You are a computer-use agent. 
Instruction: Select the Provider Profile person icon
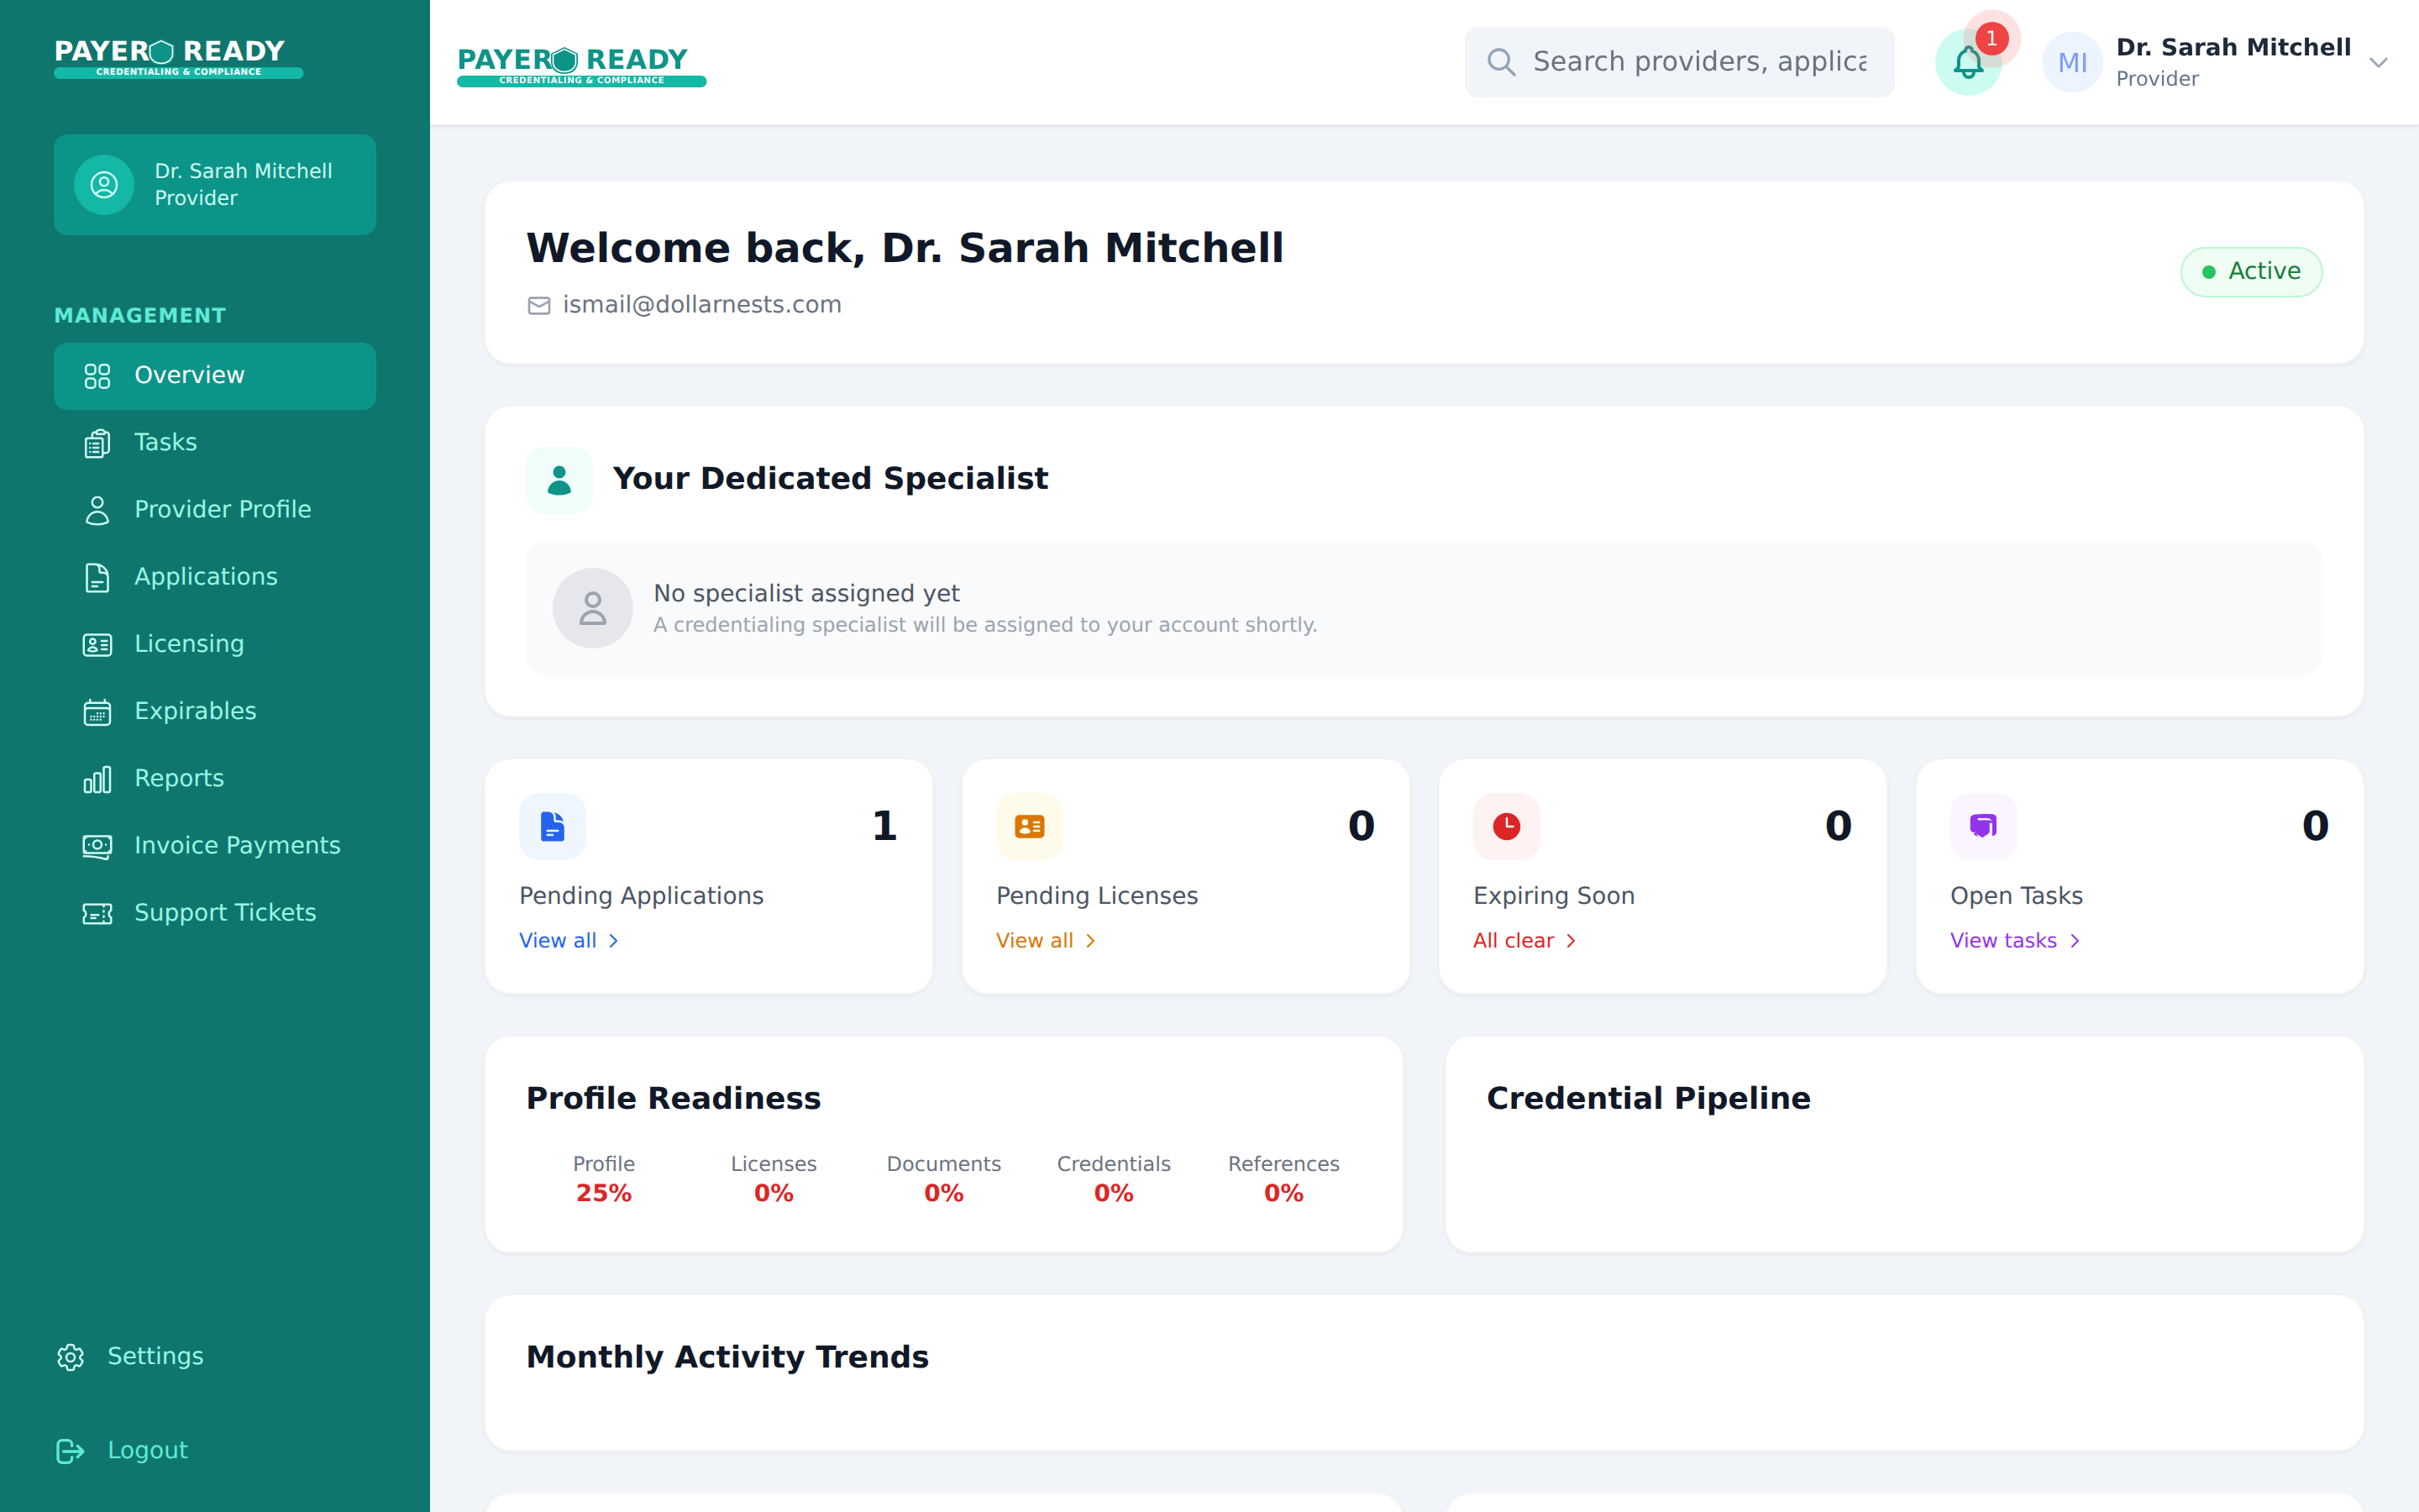97,509
